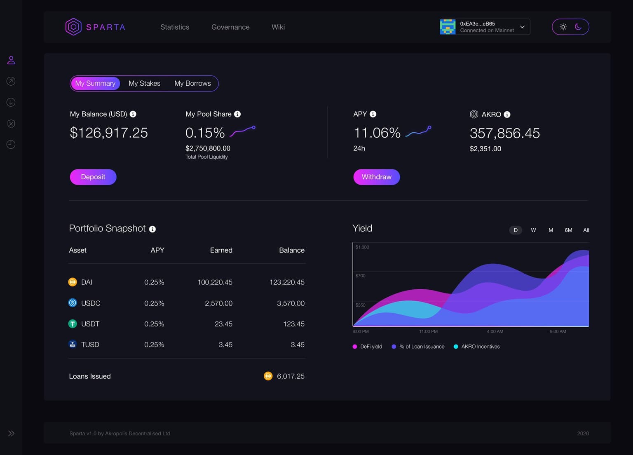The width and height of the screenshot is (633, 455).
Task: Switch to dark mode moon icon
Action: click(578, 27)
